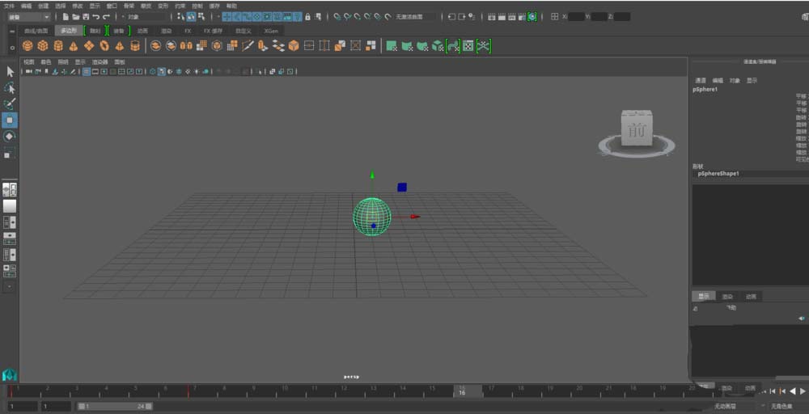Click the range slider bar ending at 24
The width and height of the screenshot is (809, 414).
point(115,406)
